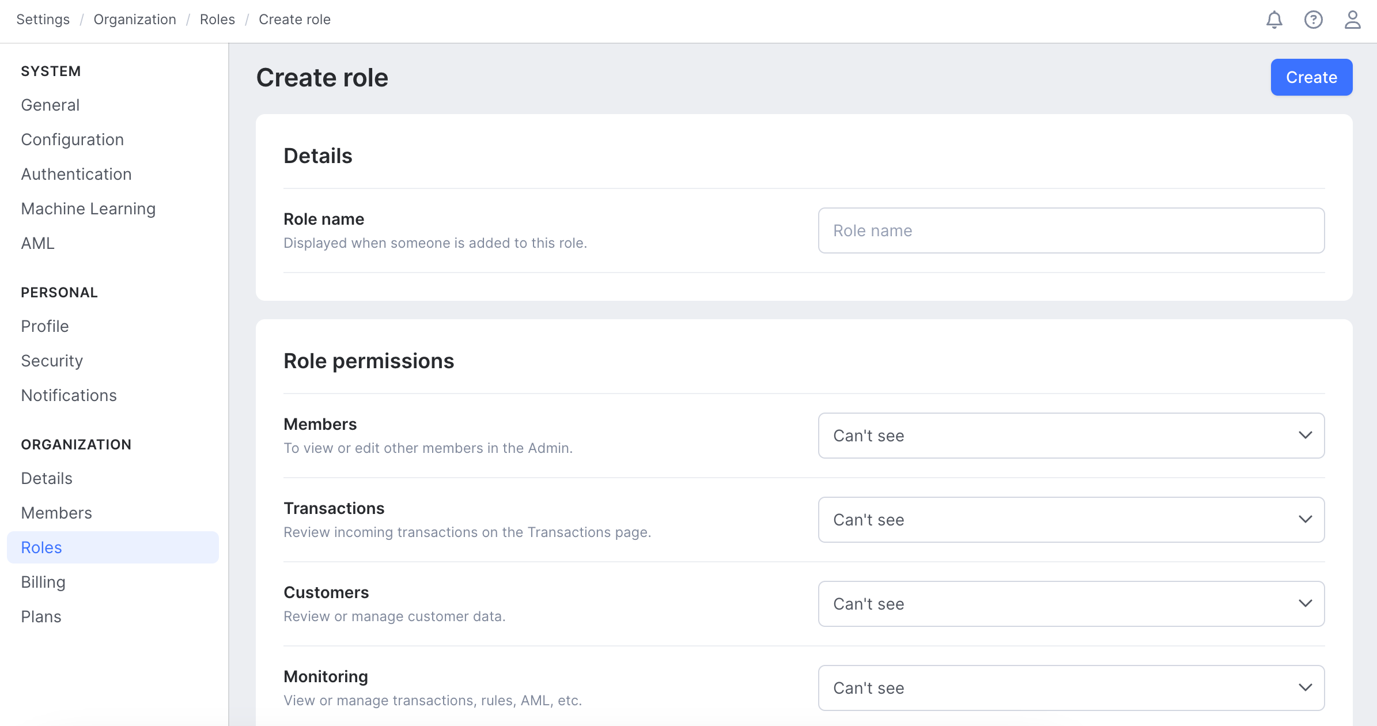Screen dimensions: 1377x726
Task: Expand the Transactions permission dropdown
Action: click(1072, 519)
